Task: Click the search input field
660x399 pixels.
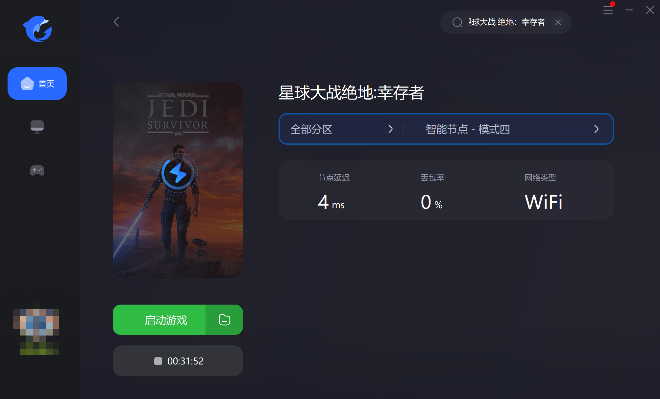Action: coord(506,22)
